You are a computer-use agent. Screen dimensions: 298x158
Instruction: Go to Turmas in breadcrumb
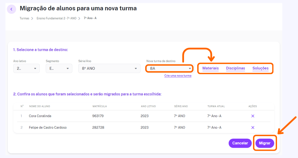tap(25, 18)
